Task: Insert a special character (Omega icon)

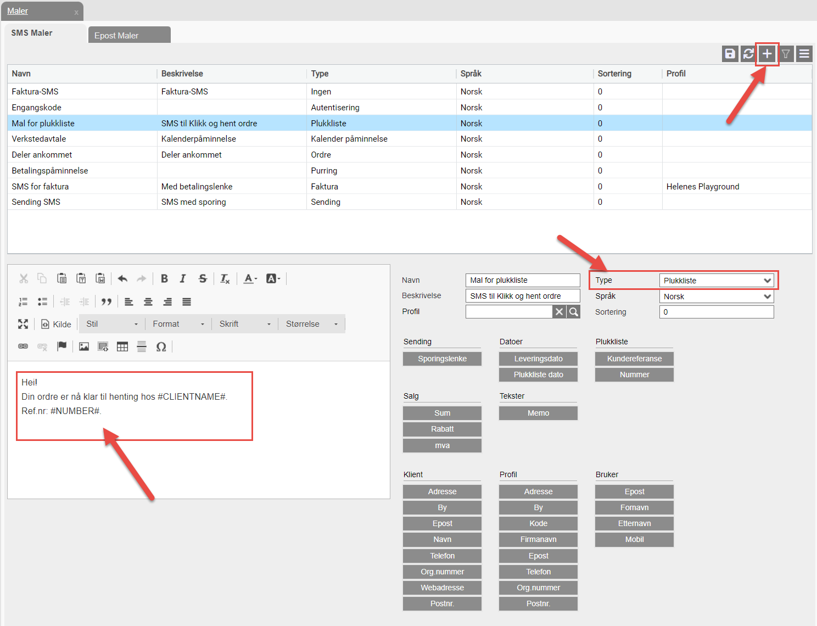Action: pos(161,346)
